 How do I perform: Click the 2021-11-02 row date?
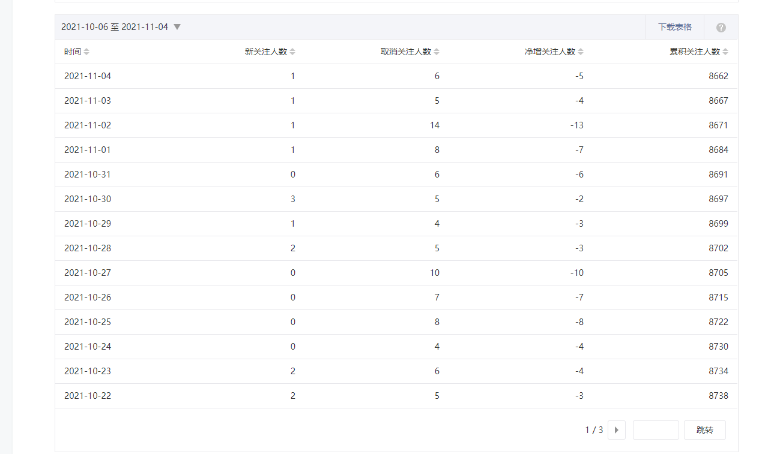(x=88, y=125)
